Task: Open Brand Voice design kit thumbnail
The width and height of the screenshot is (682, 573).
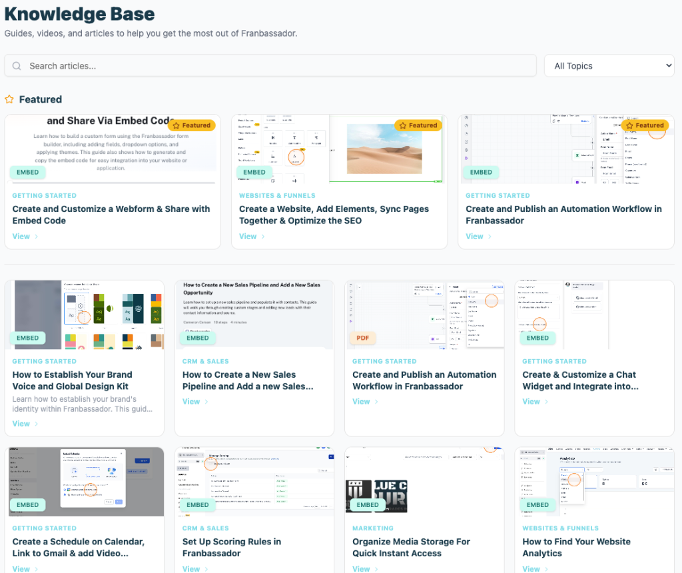Action: 85,315
